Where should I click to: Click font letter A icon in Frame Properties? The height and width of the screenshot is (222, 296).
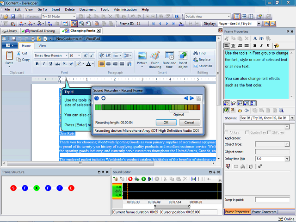[x=255, y=38]
